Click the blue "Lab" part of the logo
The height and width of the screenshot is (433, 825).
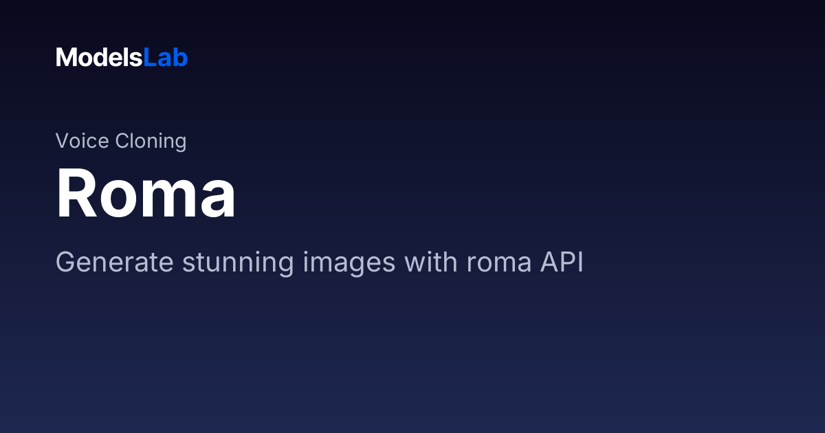point(165,58)
